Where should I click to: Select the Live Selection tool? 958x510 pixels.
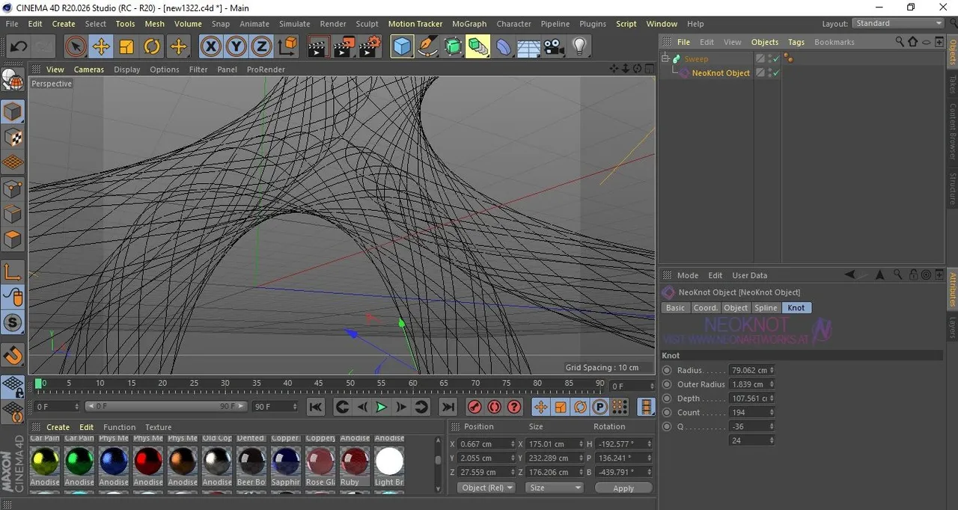click(75, 46)
